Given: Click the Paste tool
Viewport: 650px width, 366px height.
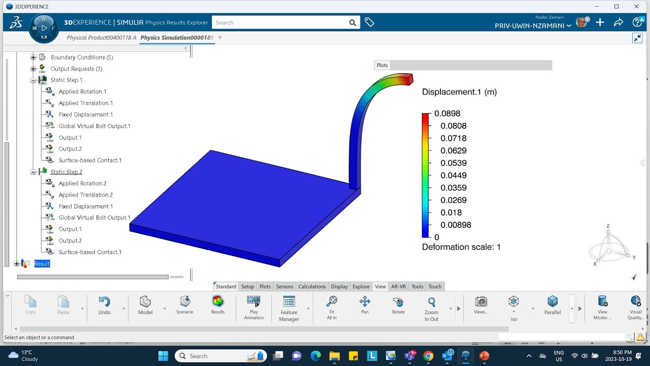Looking at the screenshot, I should pos(63,306).
